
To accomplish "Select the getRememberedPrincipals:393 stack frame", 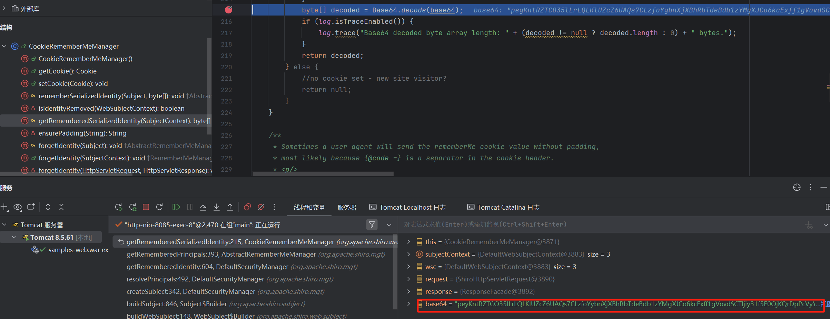I will click(221, 254).
